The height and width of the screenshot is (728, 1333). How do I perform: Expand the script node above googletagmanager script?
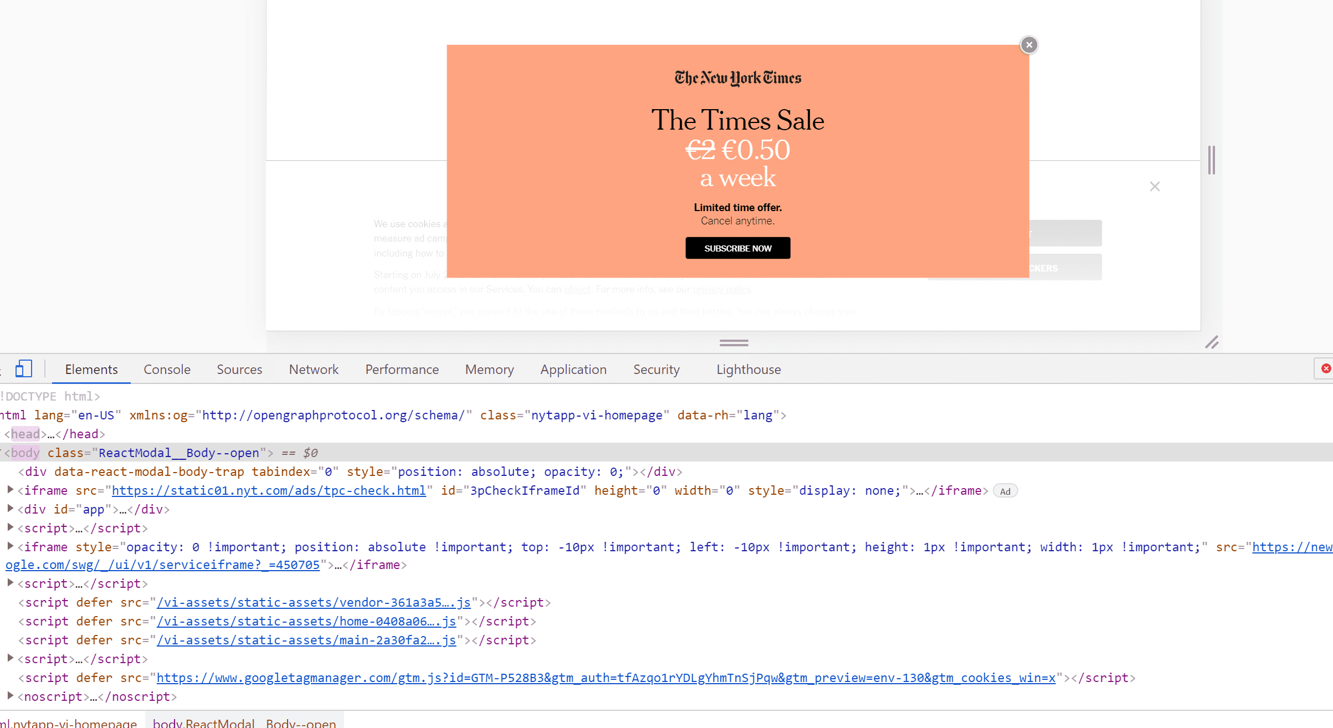(10, 658)
